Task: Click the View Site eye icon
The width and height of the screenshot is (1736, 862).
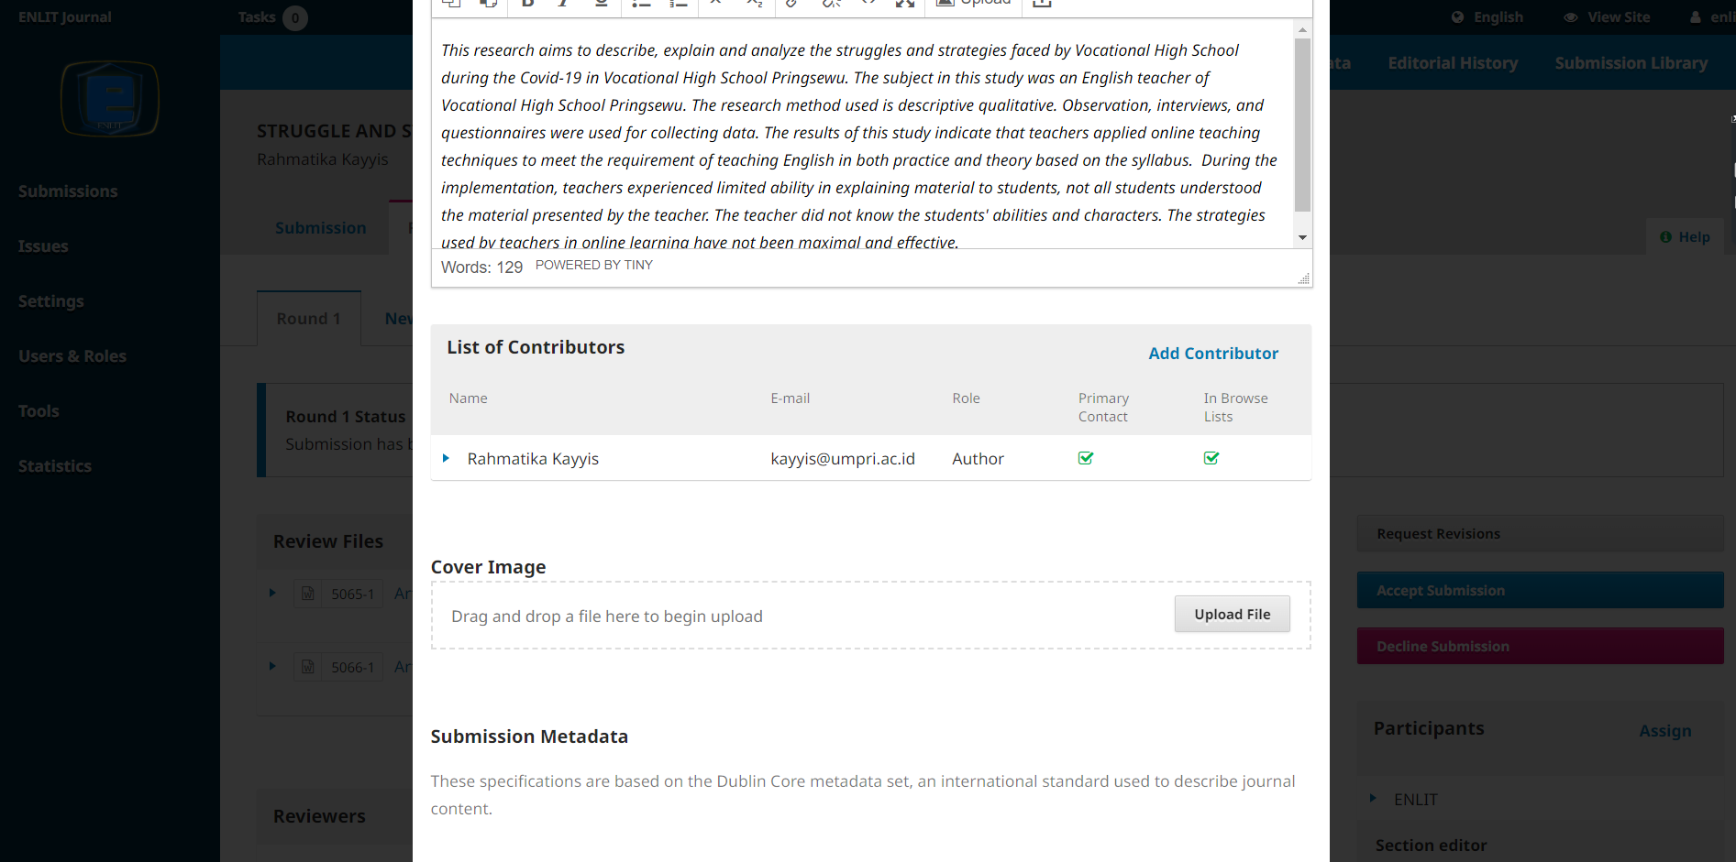Action: click(1571, 17)
